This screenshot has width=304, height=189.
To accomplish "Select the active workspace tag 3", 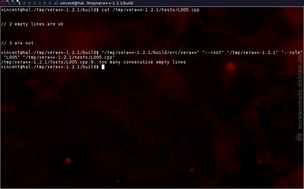I will point(19,3).
